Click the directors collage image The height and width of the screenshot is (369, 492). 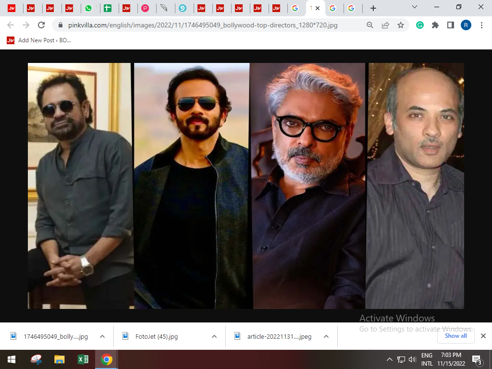coord(246,185)
